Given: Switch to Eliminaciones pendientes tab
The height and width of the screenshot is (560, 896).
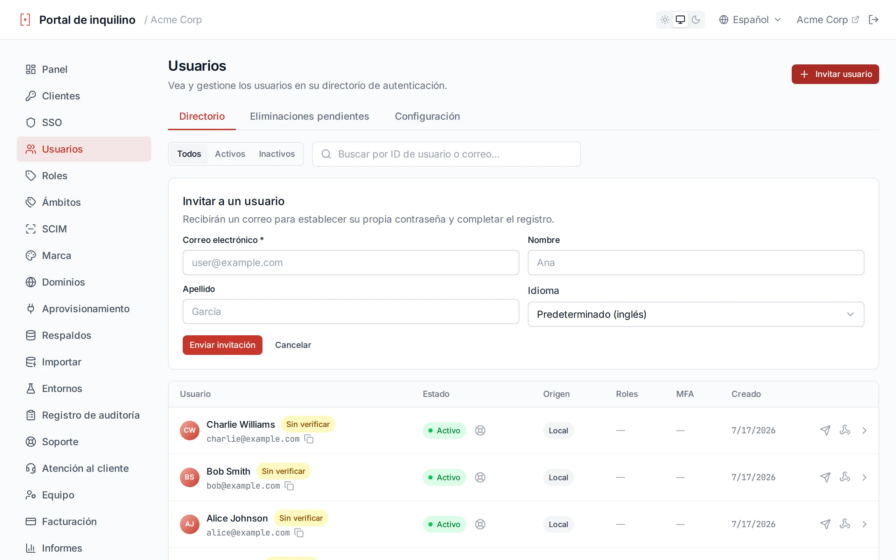Looking at the screenshot, I should (x=309, y=116).
